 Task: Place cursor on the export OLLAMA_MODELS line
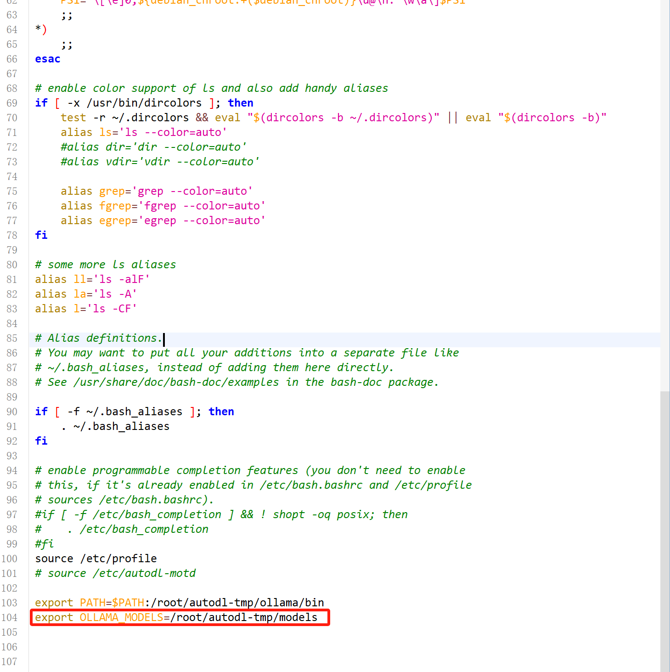(x=176, y=617)
